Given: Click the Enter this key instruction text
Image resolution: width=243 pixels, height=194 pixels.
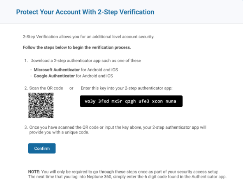Looking at the screenshot, I should (x=127, y=88).
